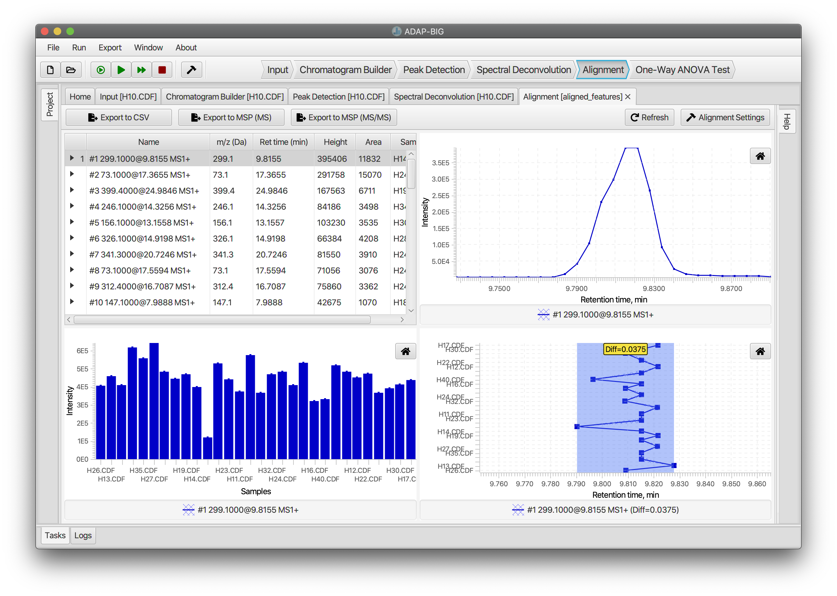Screen dimensions: 837x596
Task: Expand row #10 147.1000@7.9888 MS1+
Action: coord(72,302)
